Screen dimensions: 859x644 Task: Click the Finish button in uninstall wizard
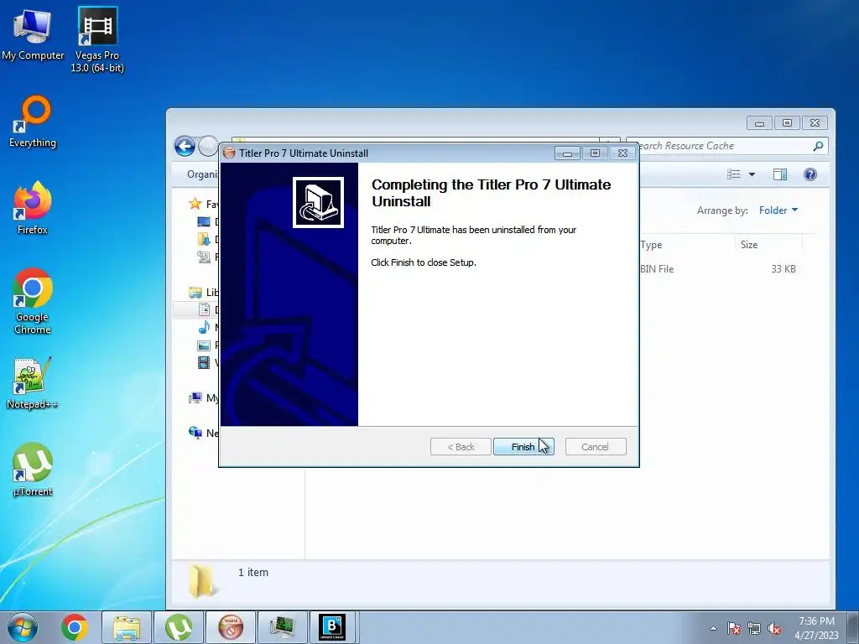523,447
